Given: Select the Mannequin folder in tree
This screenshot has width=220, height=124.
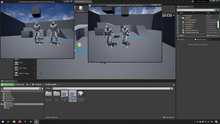Looking at the screenshot, I should pos(8,97).
